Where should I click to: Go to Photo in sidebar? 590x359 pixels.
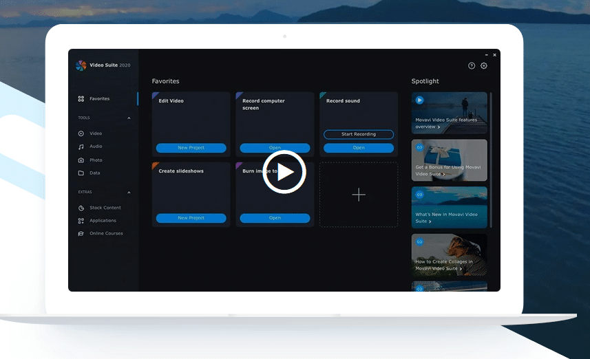pos(96,160)
